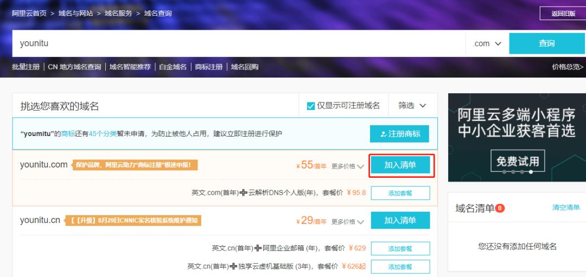
Task: Click the 商标 link in the notice
Action: click(x=68, y=134)
